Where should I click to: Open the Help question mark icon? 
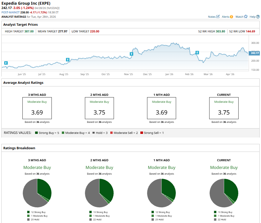click(257, 16)
